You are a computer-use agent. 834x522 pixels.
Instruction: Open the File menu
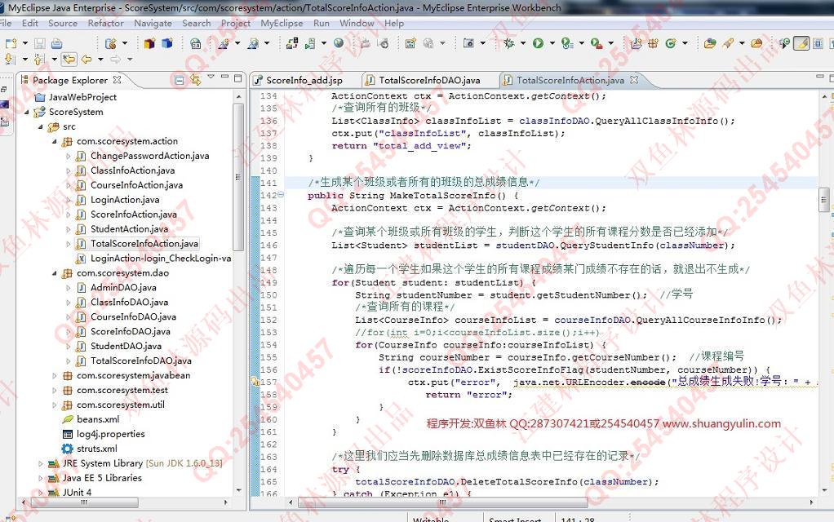[6, 24]
